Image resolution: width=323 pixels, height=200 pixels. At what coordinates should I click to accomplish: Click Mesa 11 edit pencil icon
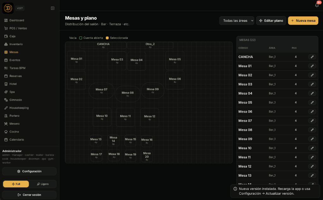coord(312,157)
